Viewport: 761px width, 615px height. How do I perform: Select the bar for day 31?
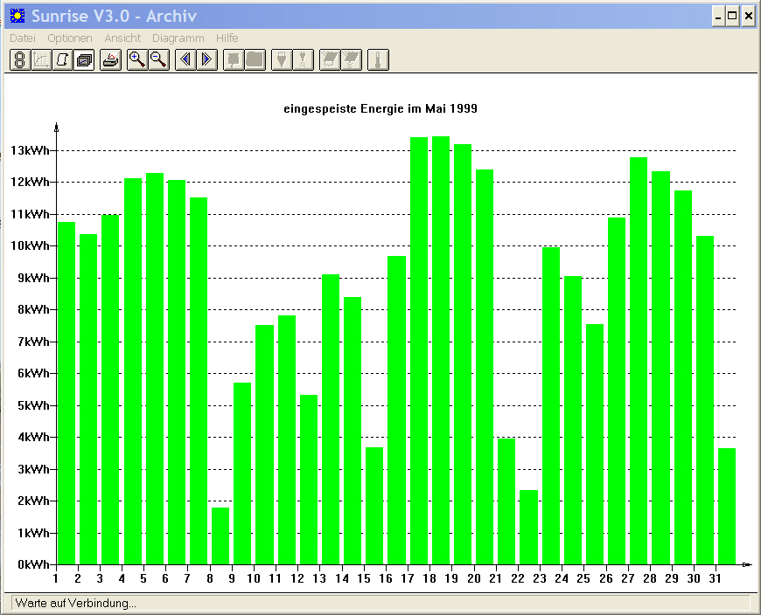pos(727,507)
